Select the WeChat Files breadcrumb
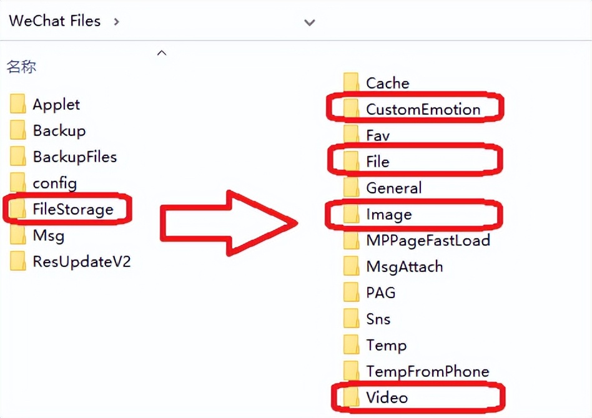The image size is (592, 418). click(x=54, y=21)
